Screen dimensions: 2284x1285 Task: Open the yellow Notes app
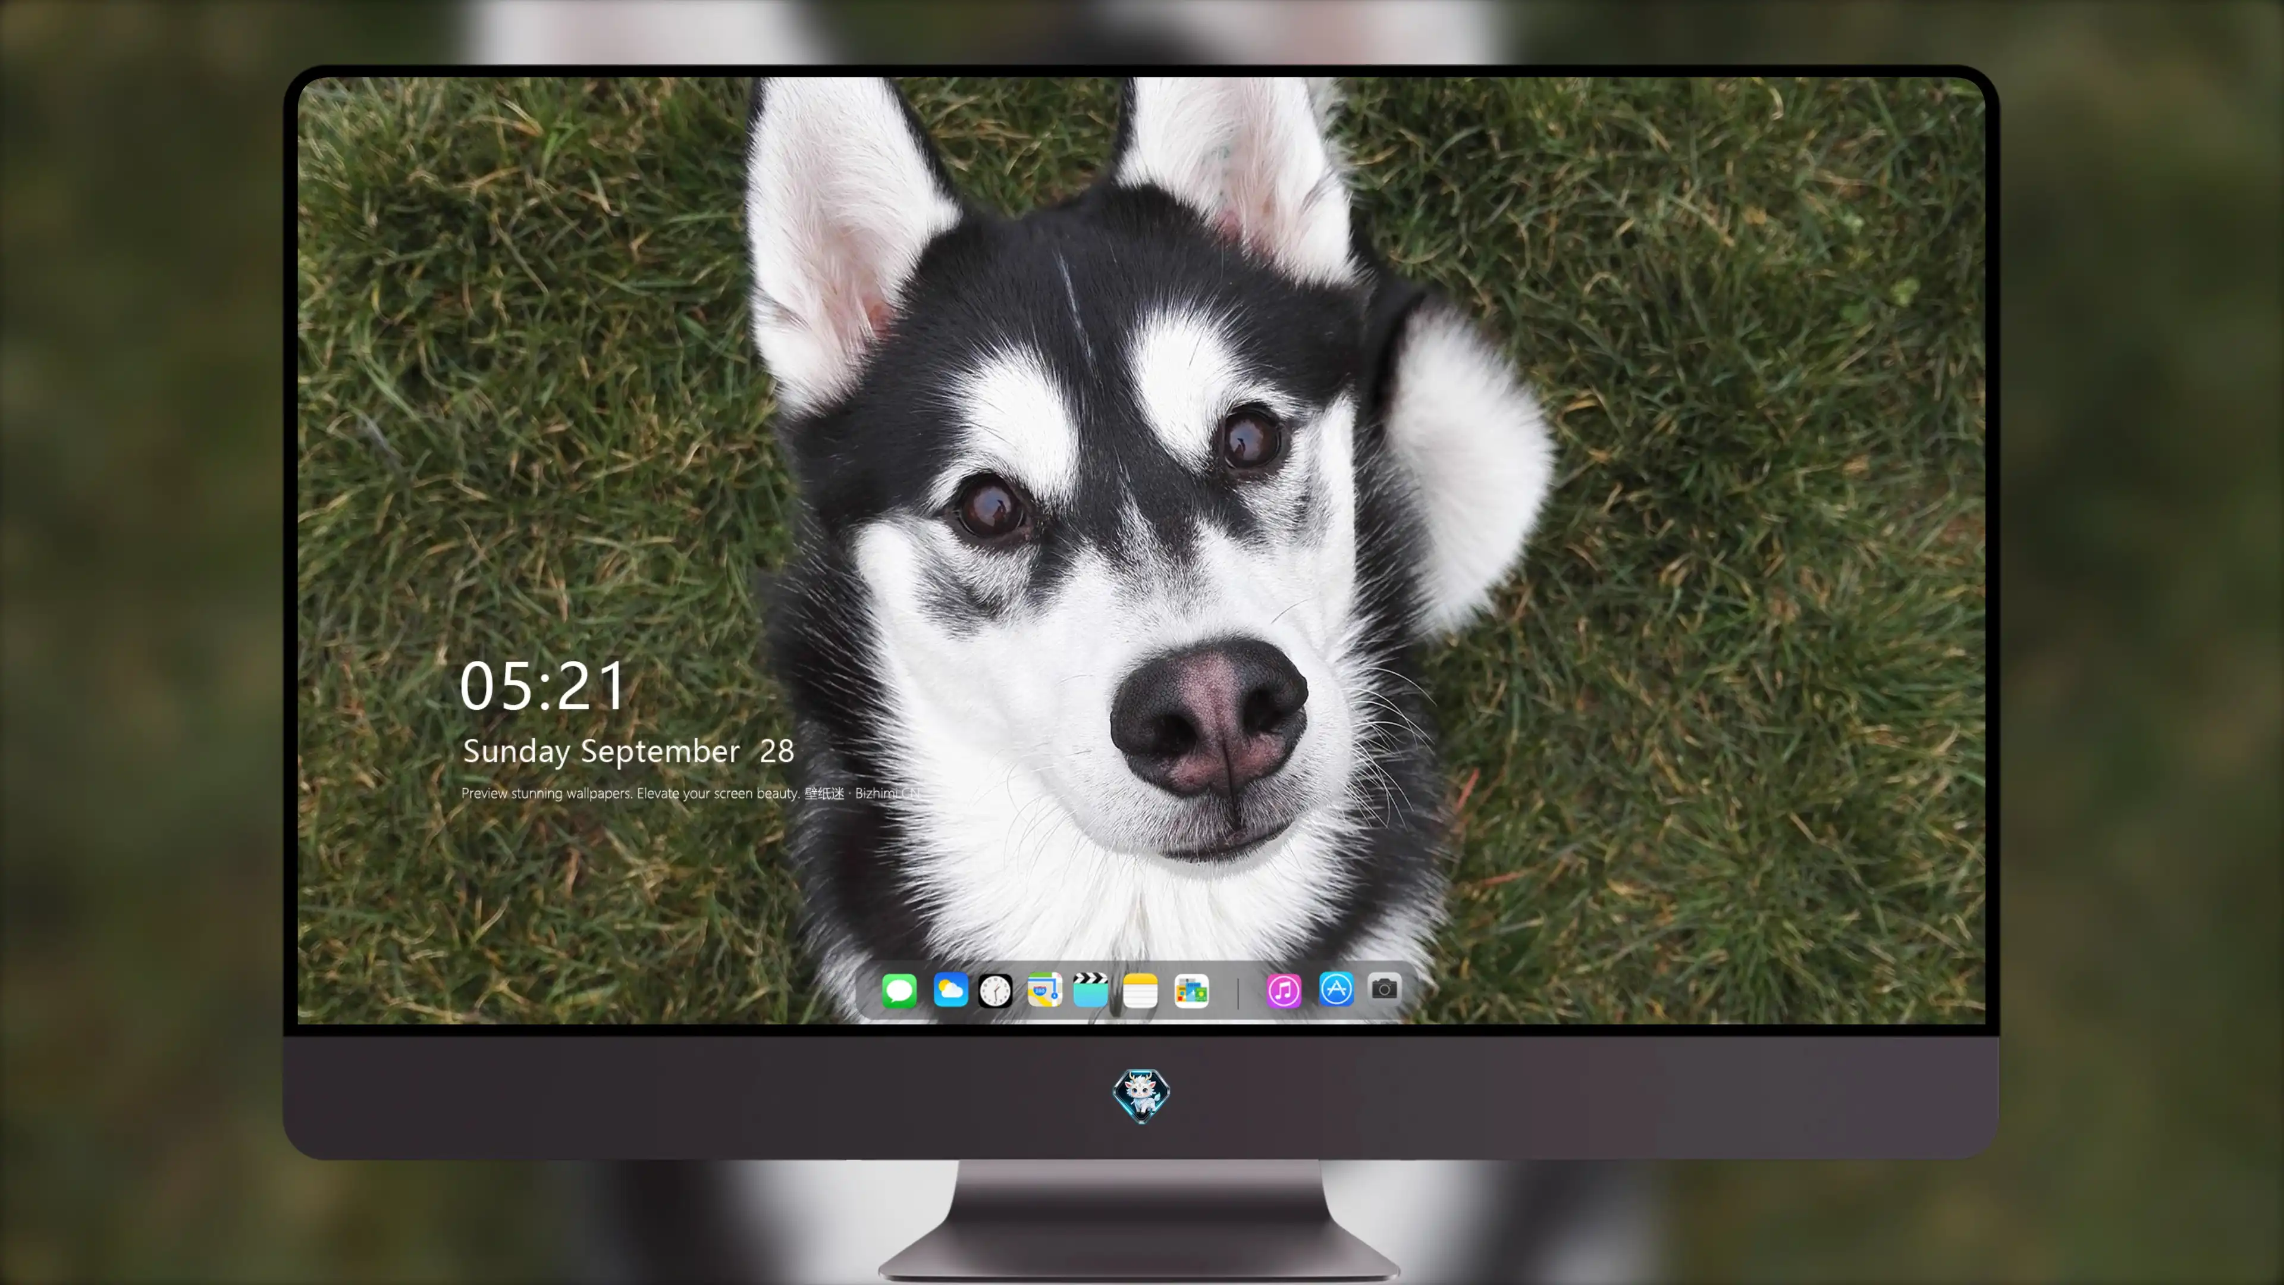pyautogui.click(x=1140, y=990)
